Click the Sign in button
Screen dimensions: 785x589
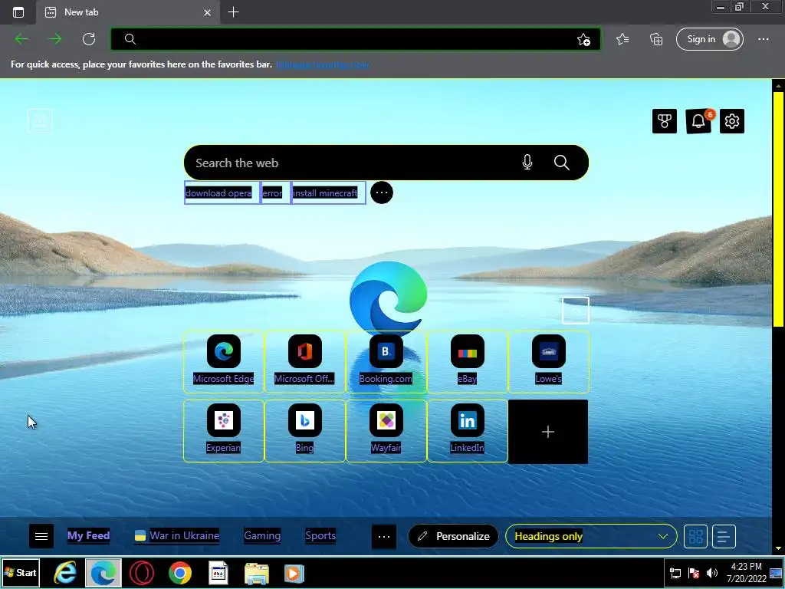(709, 39)
